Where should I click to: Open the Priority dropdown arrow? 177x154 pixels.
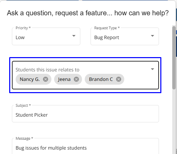click(x=74, y=36)
